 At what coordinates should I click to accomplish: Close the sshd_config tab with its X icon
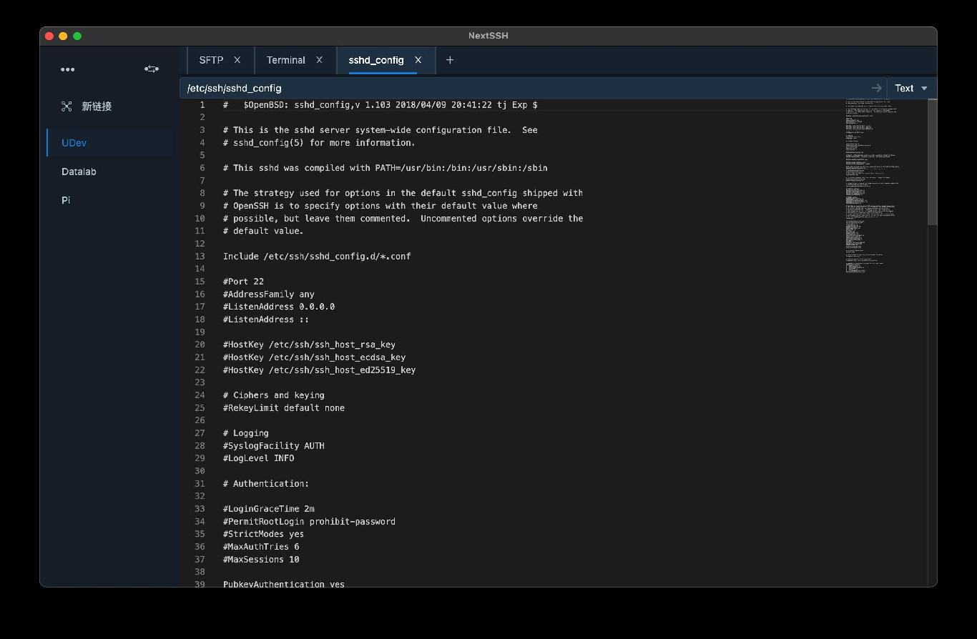tap(418, 60)
